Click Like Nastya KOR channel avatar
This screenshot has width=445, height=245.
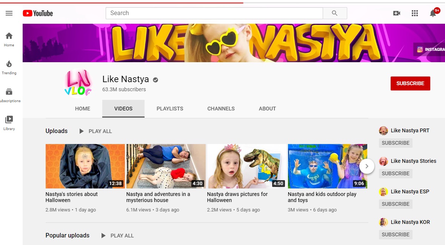[x=383, y=222]
